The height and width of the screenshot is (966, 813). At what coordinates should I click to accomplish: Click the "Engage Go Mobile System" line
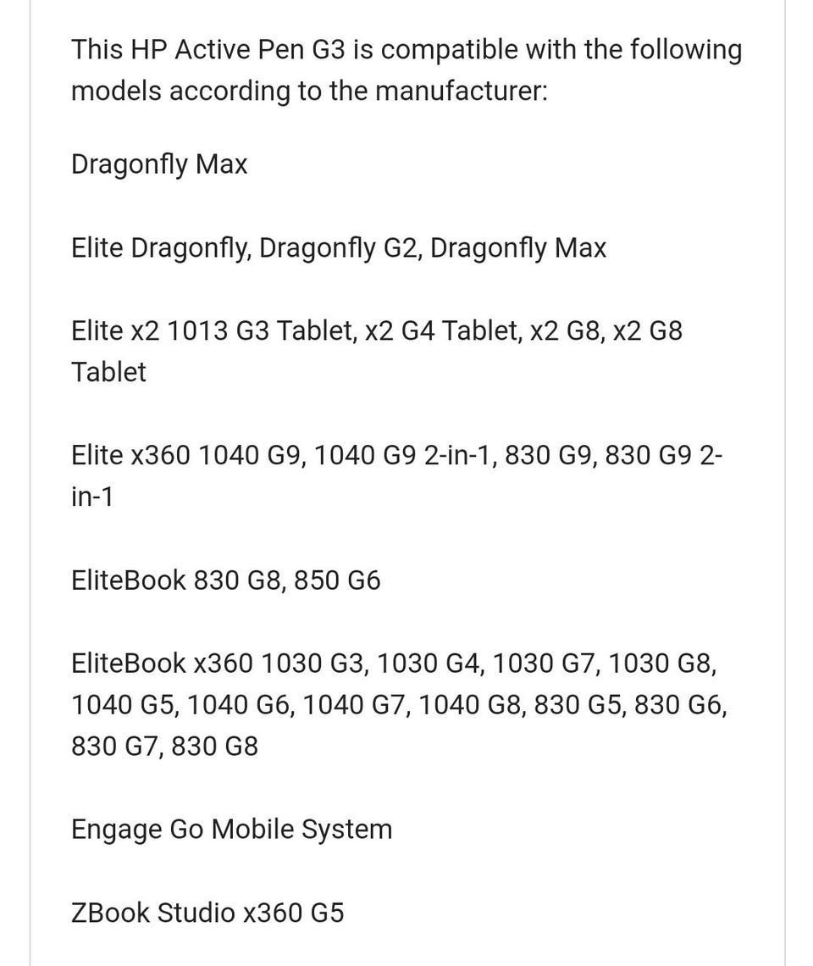point(231,829)
